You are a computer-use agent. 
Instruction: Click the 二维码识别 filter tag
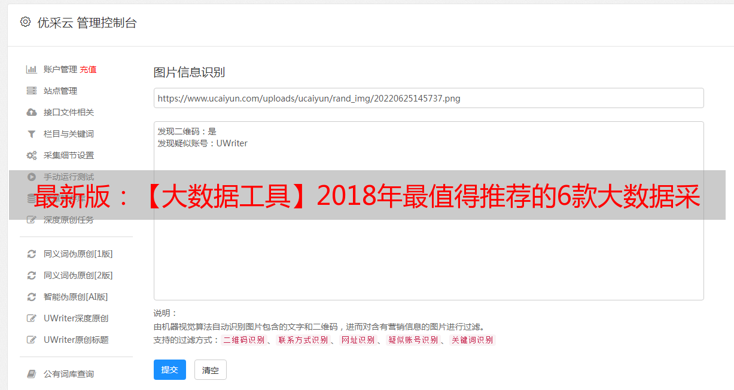tap(244, 340)
